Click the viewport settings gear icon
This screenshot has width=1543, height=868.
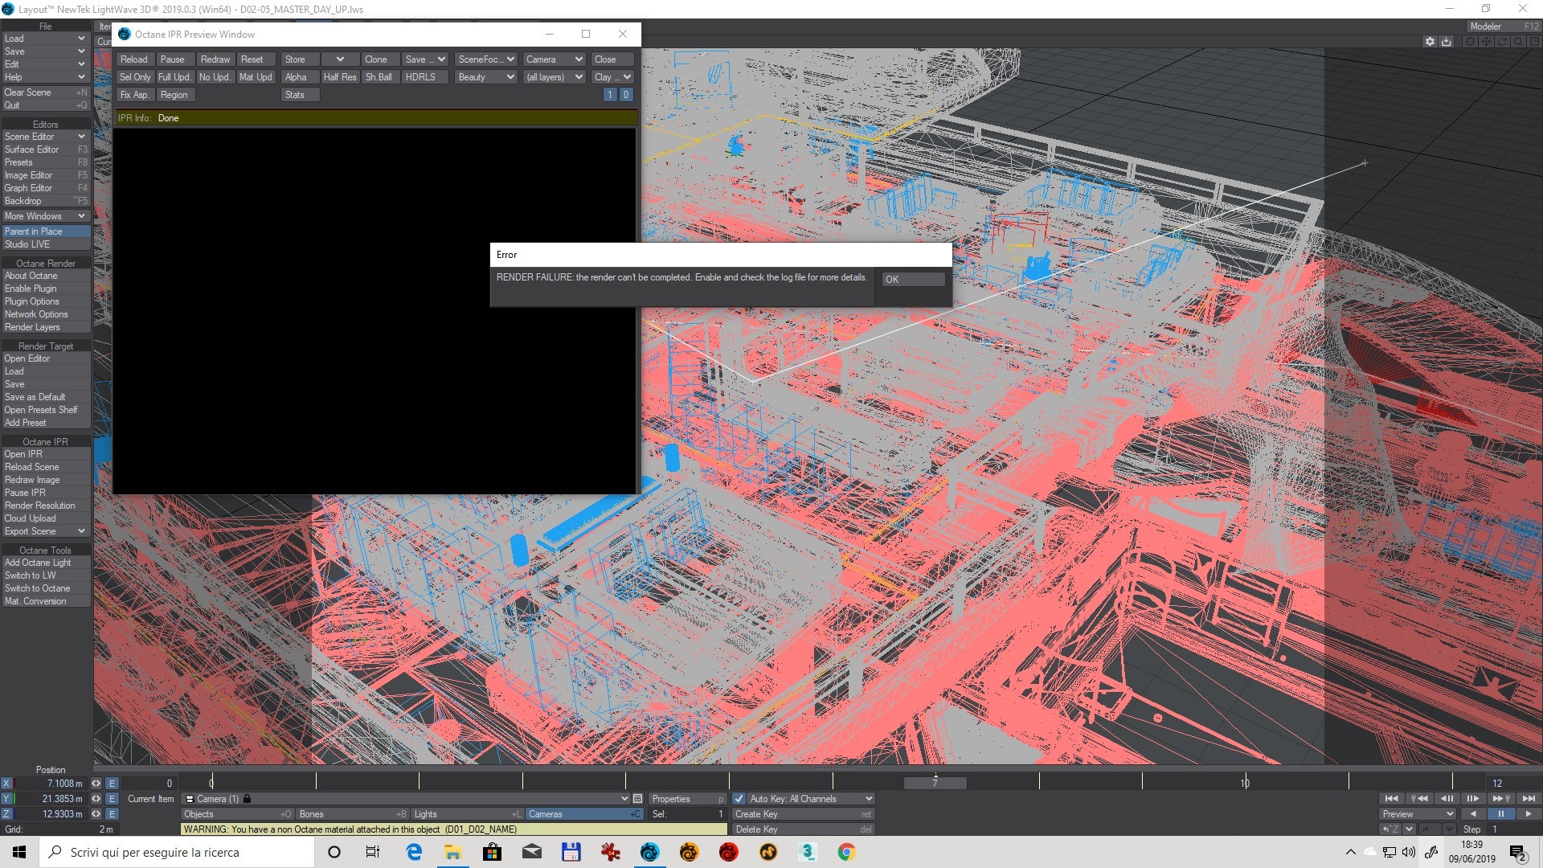(x=1430, y=42)
